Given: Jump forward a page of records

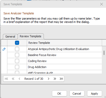Looking at the screenshot, I should [55, 79].
